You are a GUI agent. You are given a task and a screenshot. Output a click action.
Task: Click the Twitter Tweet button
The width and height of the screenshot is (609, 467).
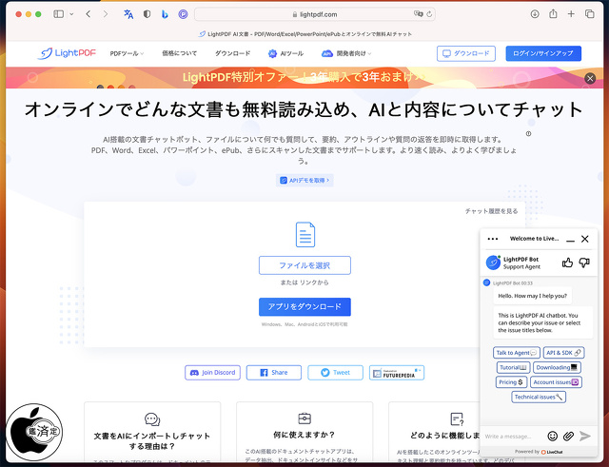click(335, 373)
